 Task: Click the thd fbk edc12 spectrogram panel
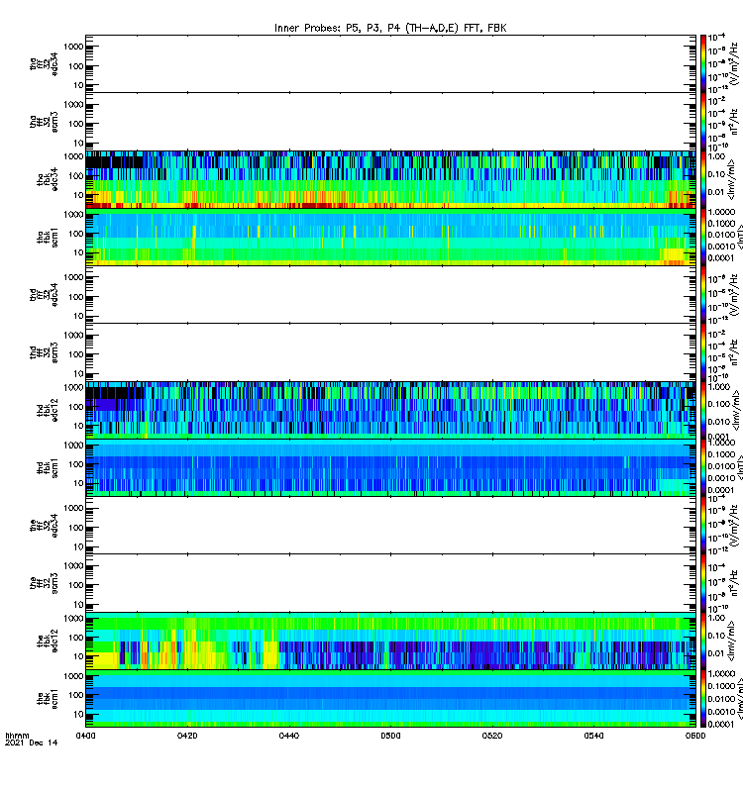tap(390, 410)
